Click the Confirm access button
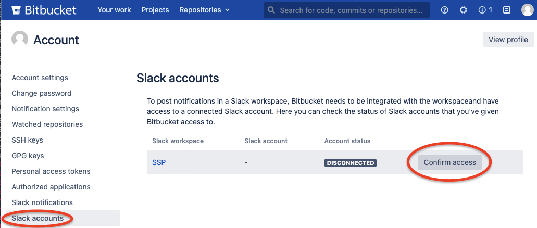537x228 pixels. click(x=449, y=162)
